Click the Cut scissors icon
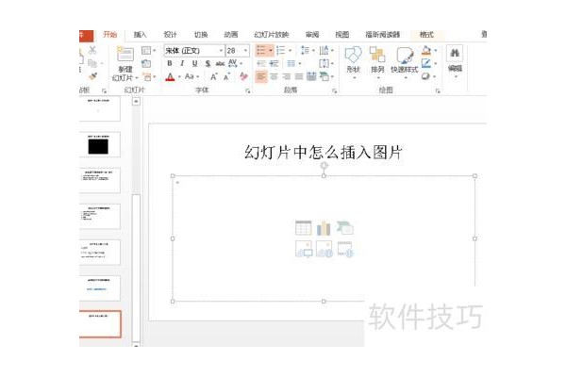Image resolution: width=566 pixels, height=377 pixels. pyautogui.click(x=92, y=50)
